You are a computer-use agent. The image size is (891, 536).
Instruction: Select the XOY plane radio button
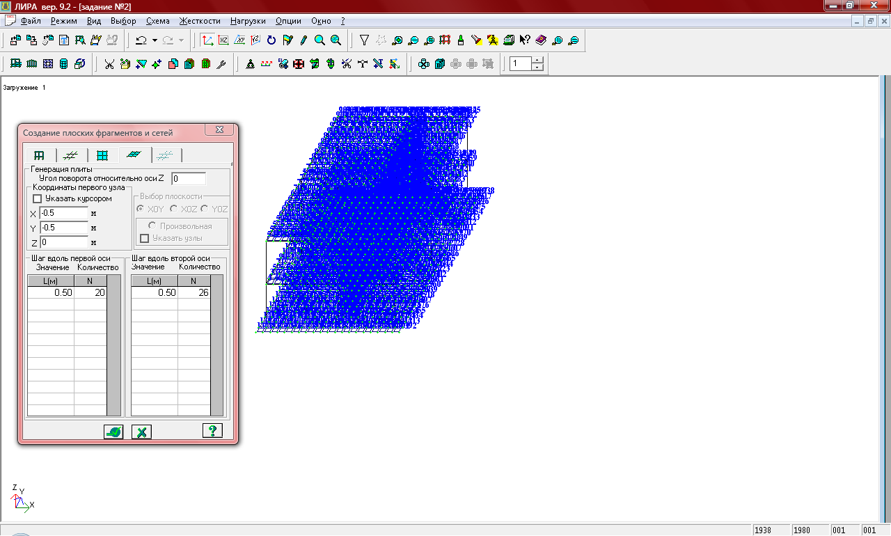(141, 209)
